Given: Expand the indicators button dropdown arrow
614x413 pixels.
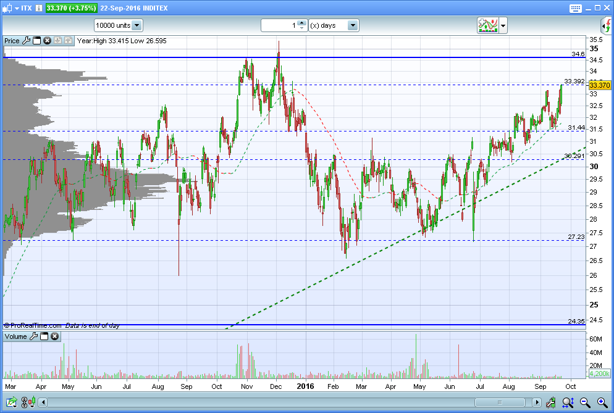Looking at the screenshot, I should [503, 26].
